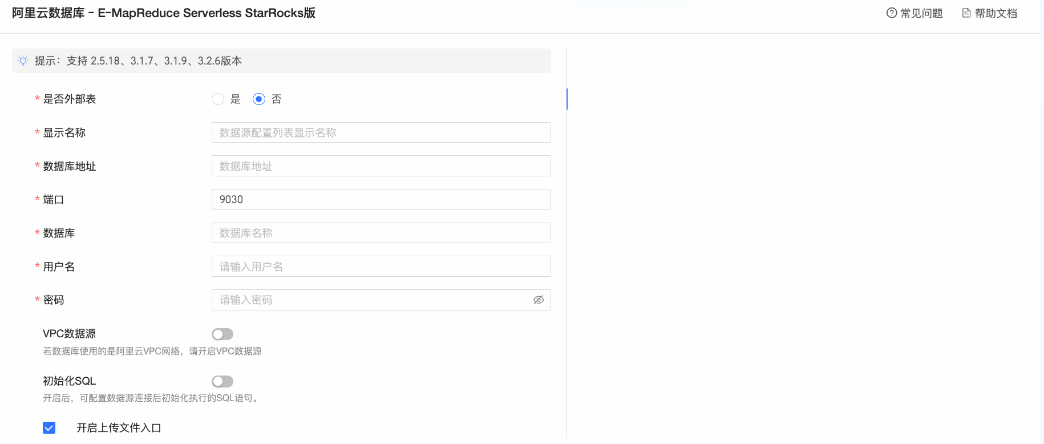Open the 常见问题 link
The image size is (1044, 444).
tap(921, 13)
